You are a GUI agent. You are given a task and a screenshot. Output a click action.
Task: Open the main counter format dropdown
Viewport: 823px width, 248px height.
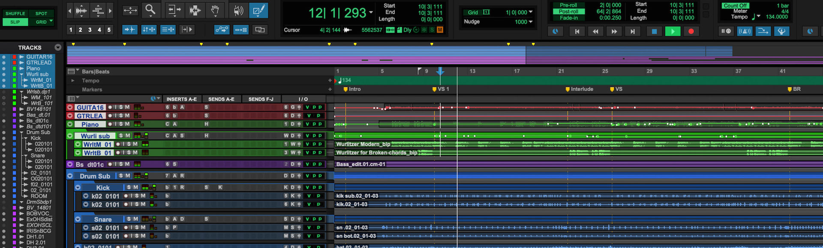pos(371,13)
